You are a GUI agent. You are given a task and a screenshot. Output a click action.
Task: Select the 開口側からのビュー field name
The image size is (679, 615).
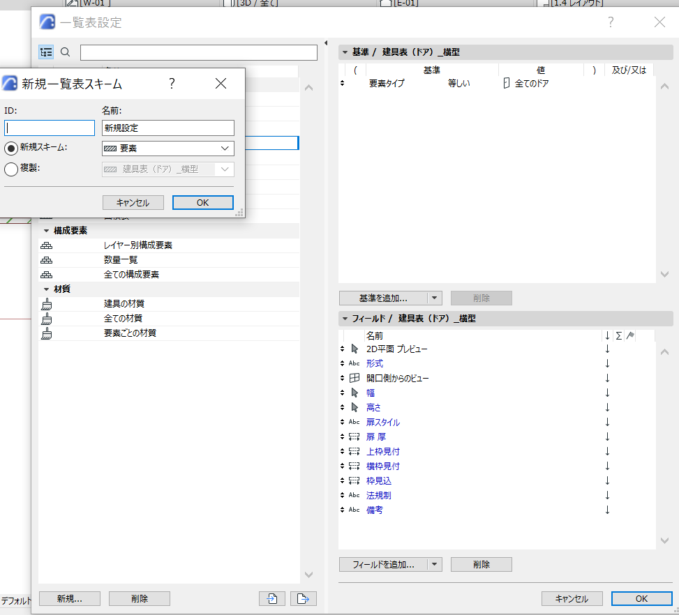click(398, 378)
